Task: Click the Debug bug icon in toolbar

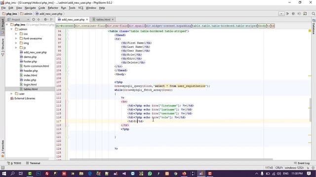Action: pos(293,14)
